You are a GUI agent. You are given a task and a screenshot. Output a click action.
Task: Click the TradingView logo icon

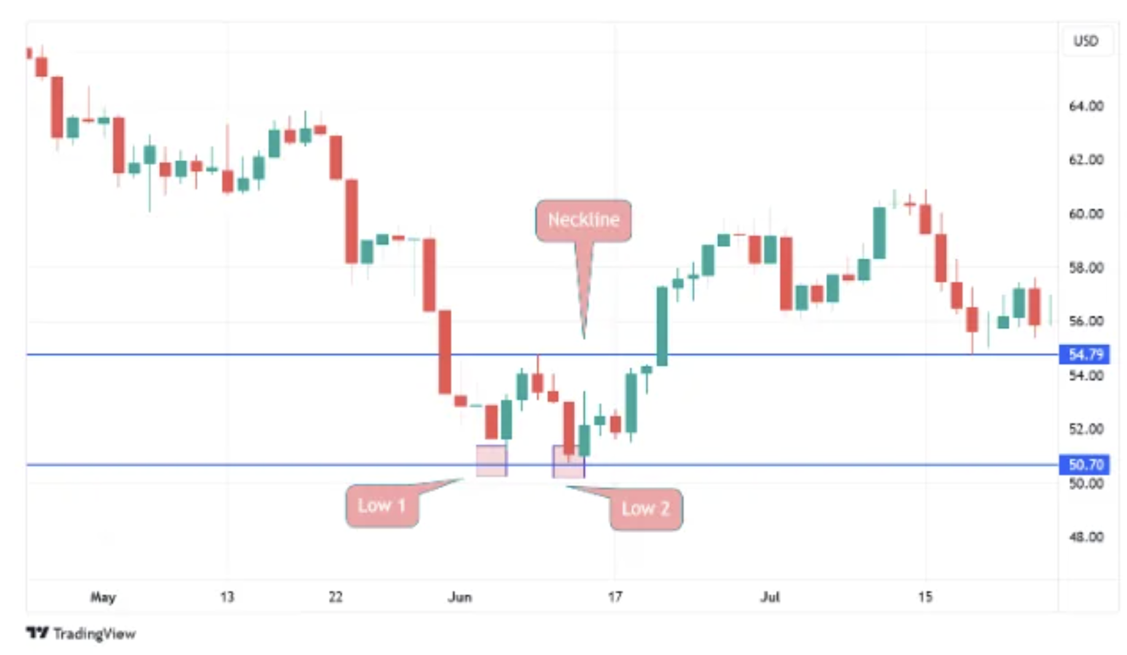(37, 632)
